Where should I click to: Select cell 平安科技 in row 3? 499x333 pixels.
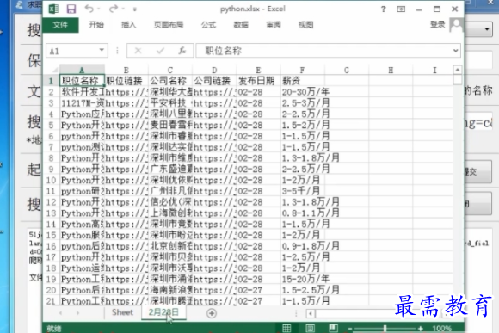click(x=170, y=103)
